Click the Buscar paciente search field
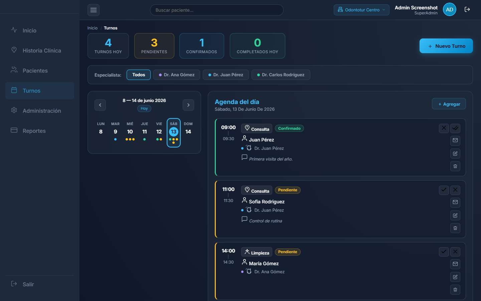This screenshot has height=301, width=481. tap(217, 10)
